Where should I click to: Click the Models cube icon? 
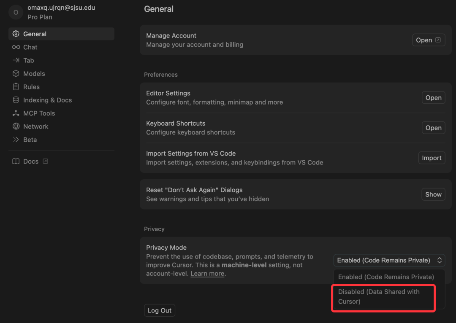point(16,73)
